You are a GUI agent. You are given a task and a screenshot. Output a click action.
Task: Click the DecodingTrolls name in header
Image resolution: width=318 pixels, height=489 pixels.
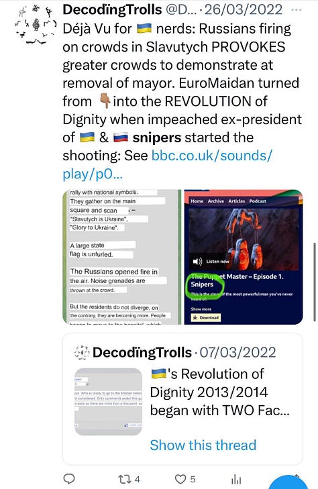[x=112, y=9]
